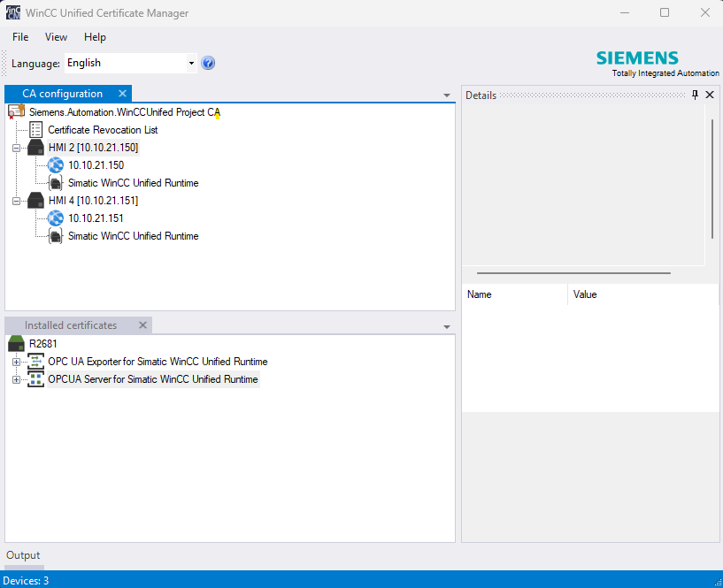Close the Installed certificates tab
The height and width of the screenshot is (588, 723).
pyautogui.click(x=142, y=325)
